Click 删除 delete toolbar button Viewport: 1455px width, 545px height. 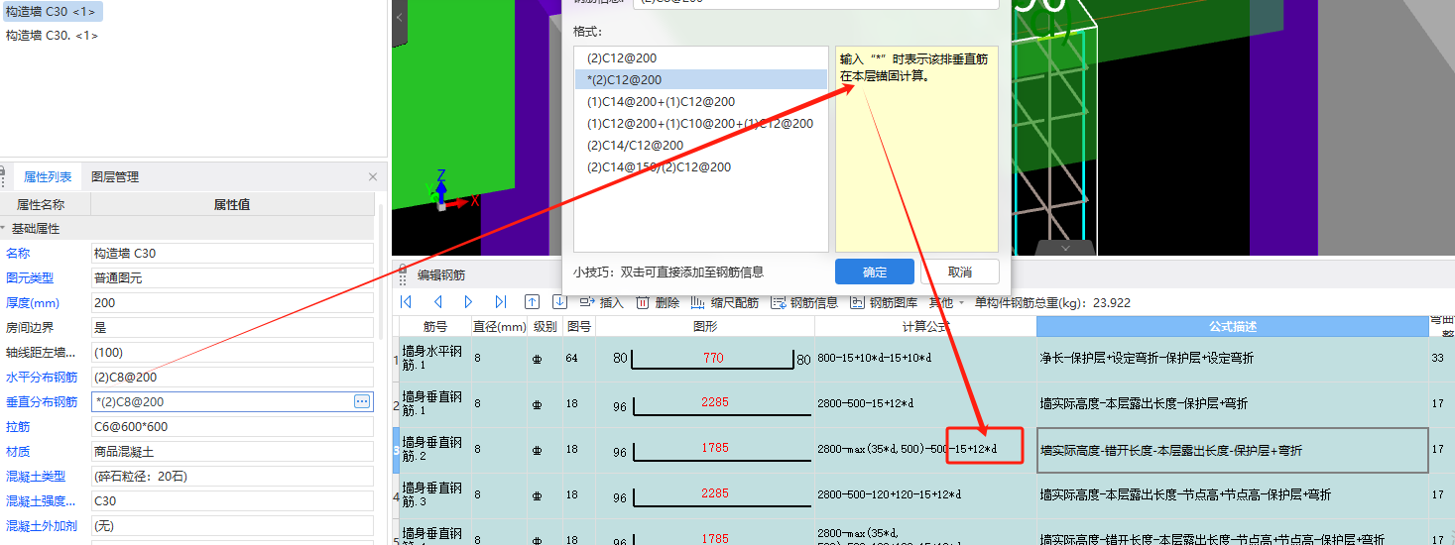[x=657, y=302]
